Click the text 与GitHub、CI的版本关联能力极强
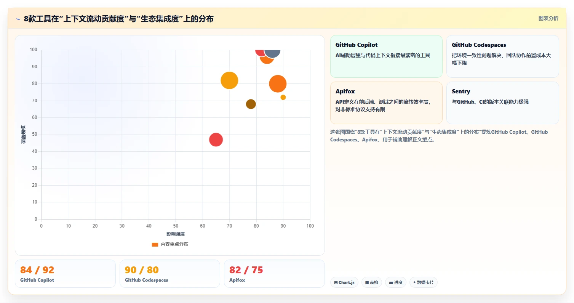 coord(490,102)
